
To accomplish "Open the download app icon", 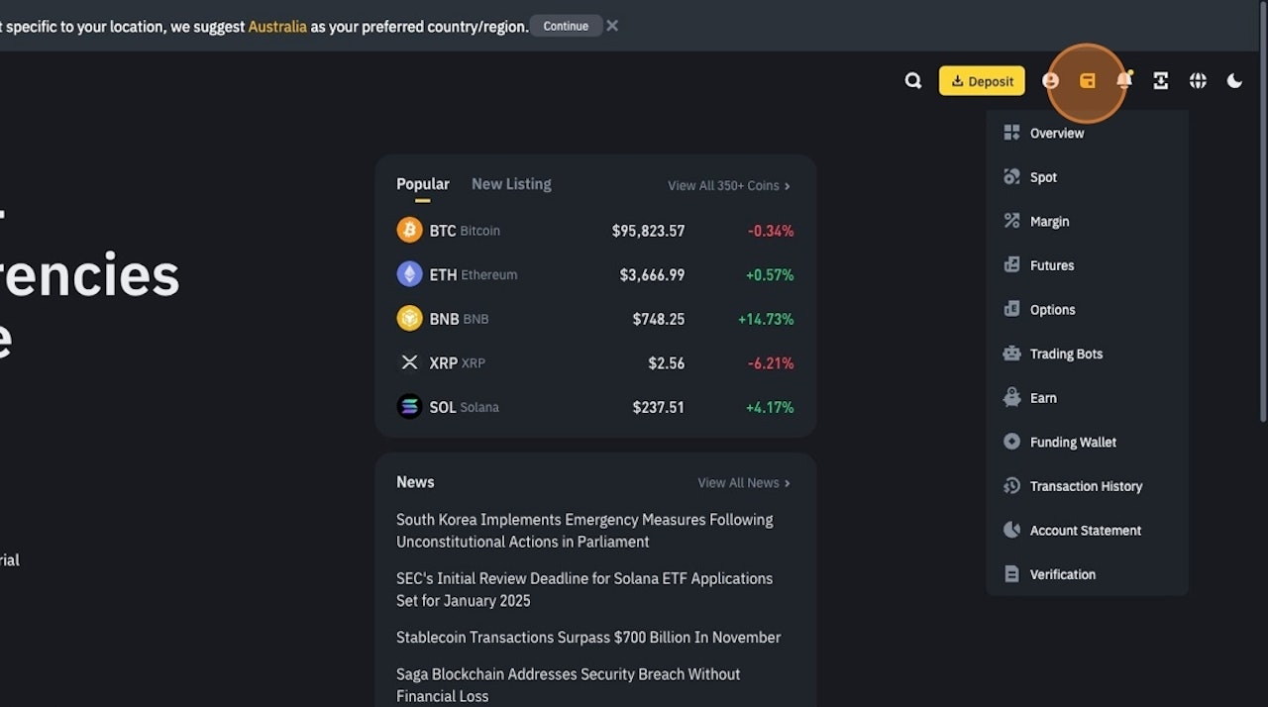I will [1160, 80].
